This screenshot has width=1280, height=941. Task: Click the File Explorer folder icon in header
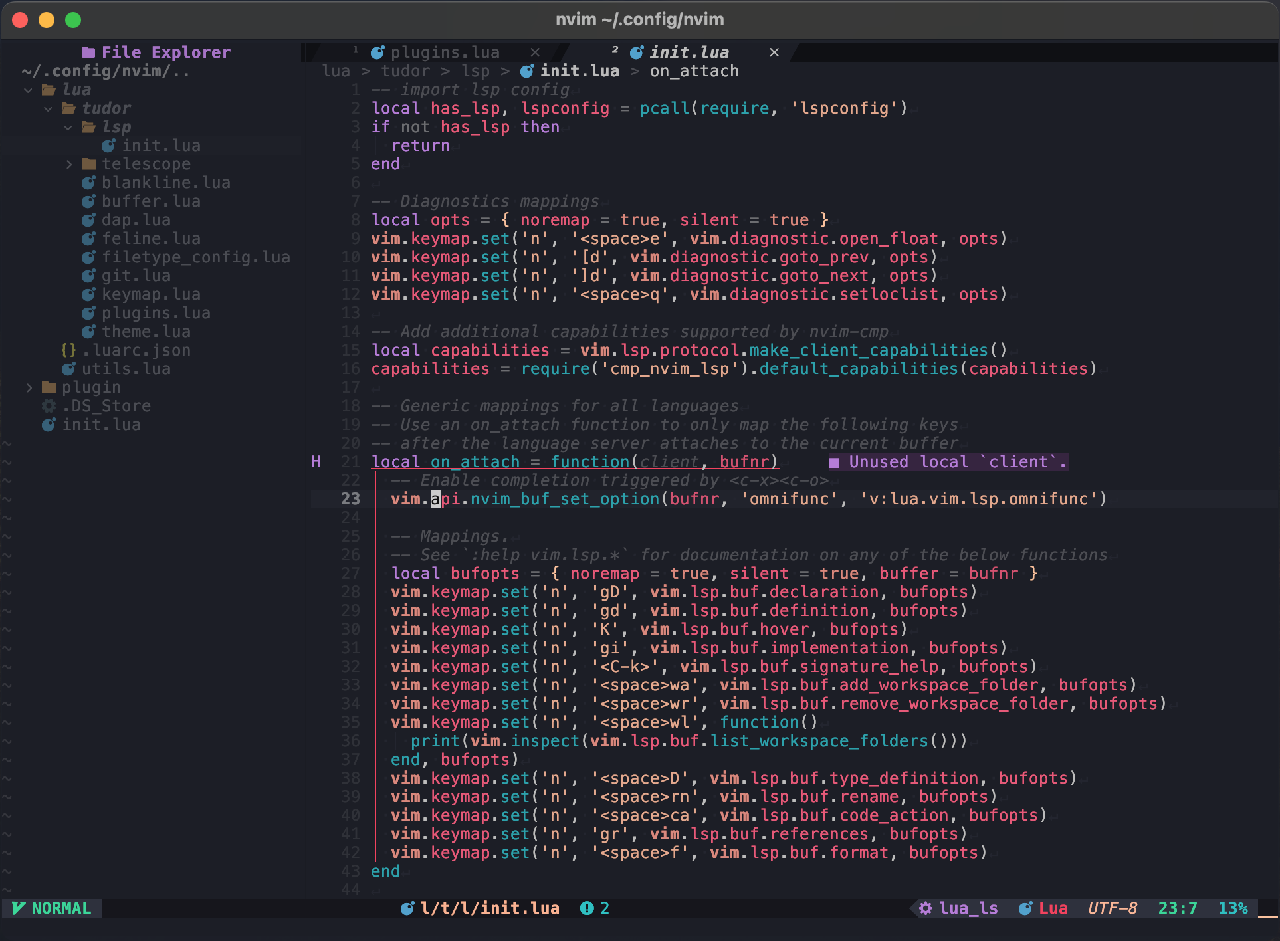pos(88,52)
